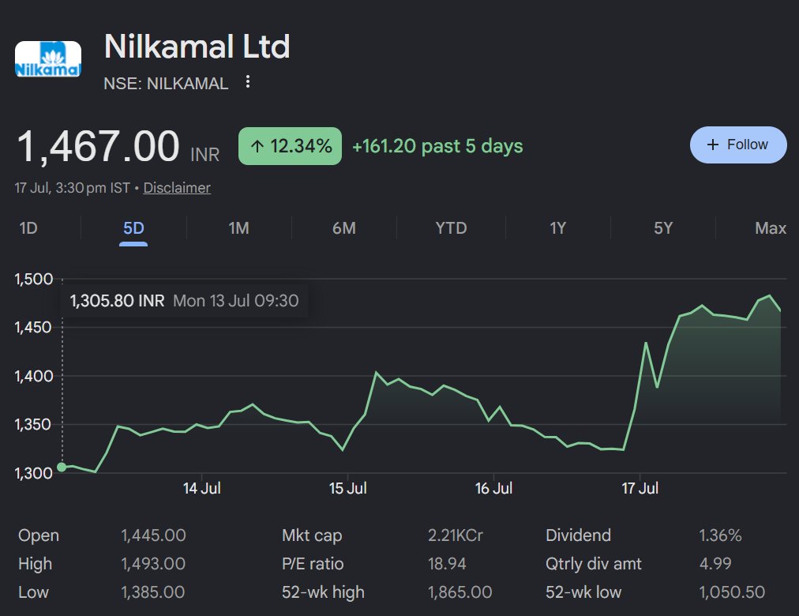Click the Low value "1,385.00"
The image size is (799, 616).
coord(153,592)
